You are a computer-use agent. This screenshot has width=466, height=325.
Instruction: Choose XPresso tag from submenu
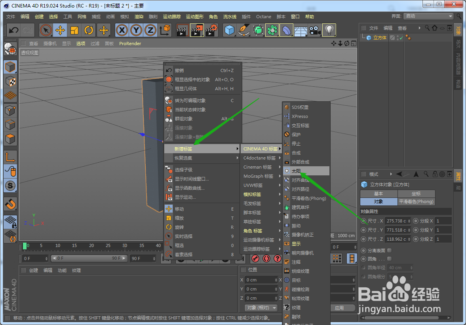tap(306, 116)
